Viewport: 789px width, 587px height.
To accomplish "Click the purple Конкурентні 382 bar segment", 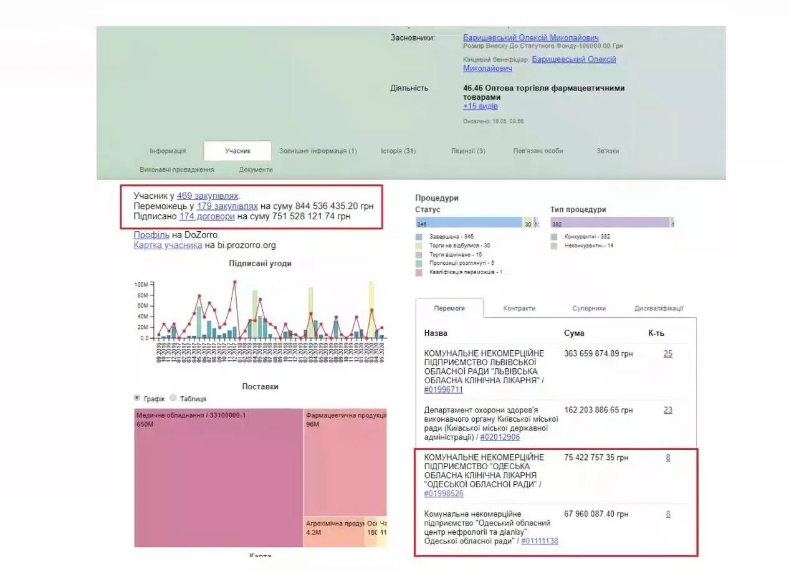I will point(610,223).
